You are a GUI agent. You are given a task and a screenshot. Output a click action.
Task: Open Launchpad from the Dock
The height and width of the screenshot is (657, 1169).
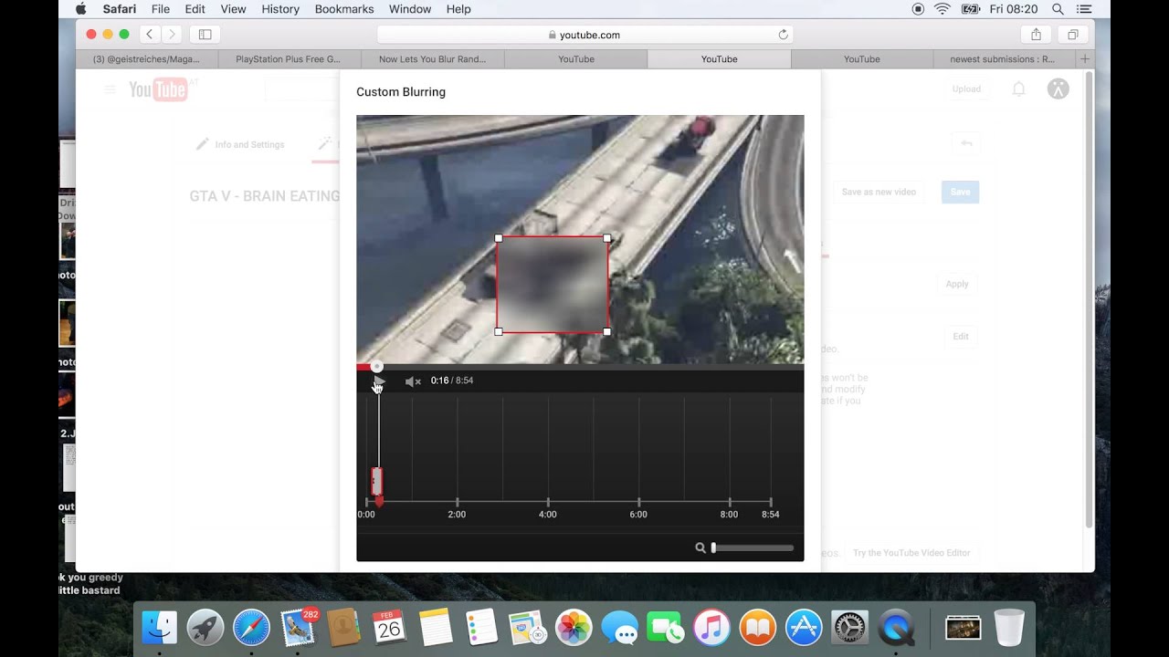[205, 628]
